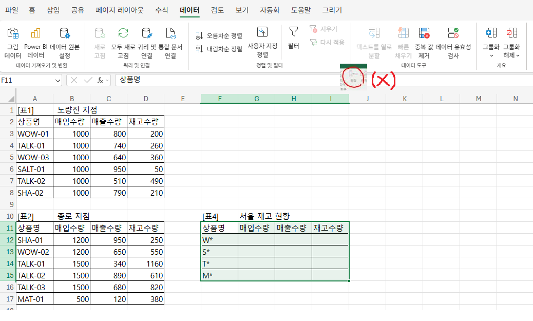Switch to the 페이지 레이아웃 tab

[x=120, y=10]
